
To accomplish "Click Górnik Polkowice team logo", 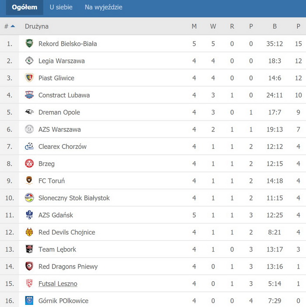I will tap(29, 300).
